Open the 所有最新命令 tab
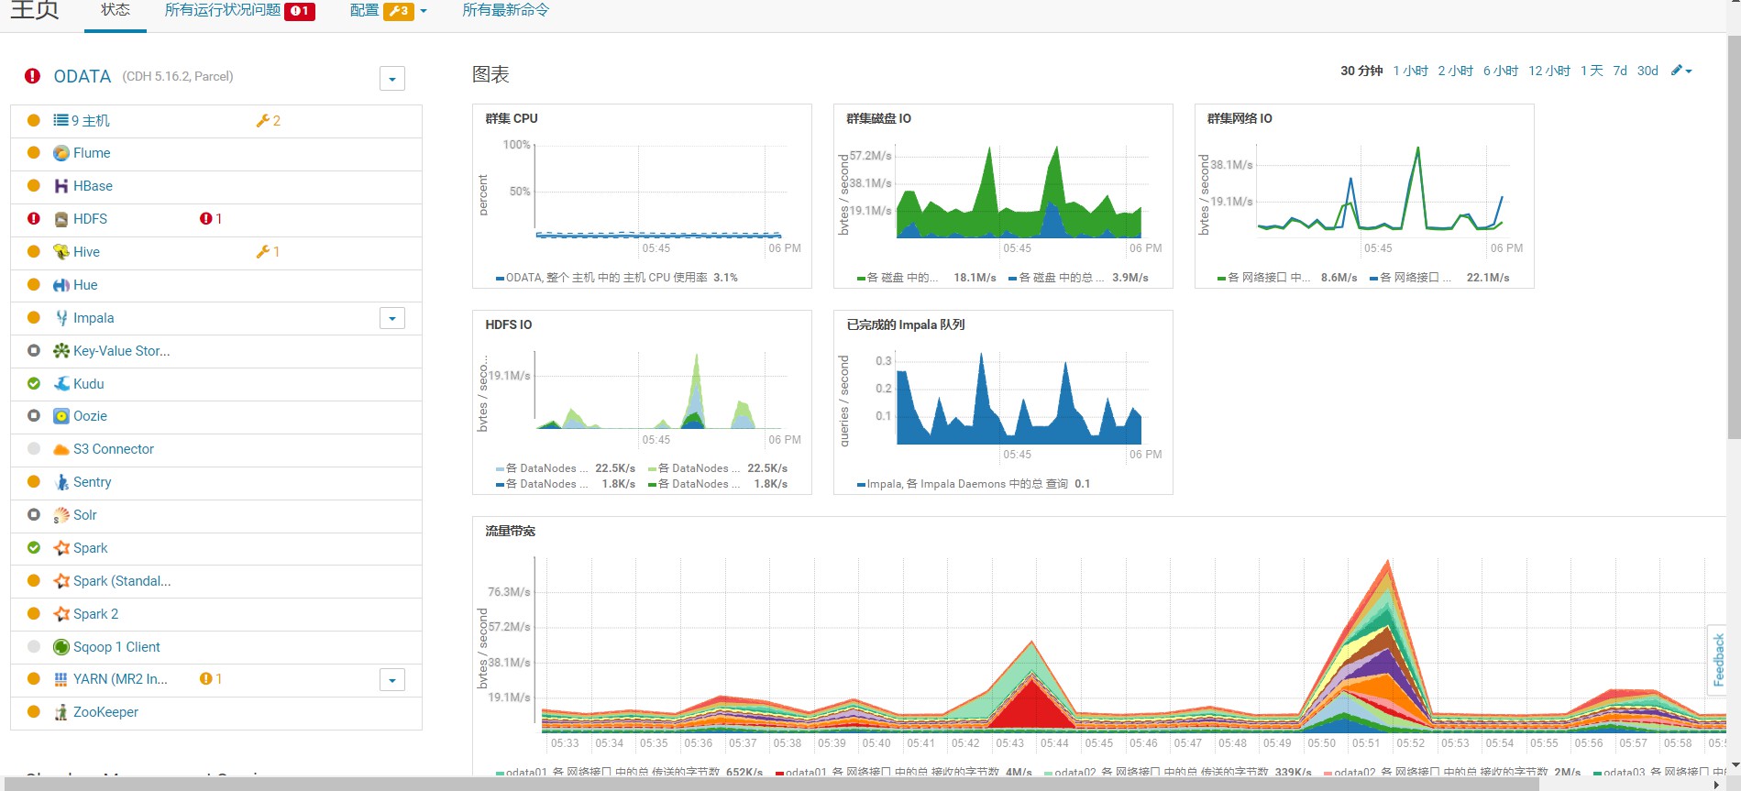The height and width of the screenshot is (791, 1741). 506,10
